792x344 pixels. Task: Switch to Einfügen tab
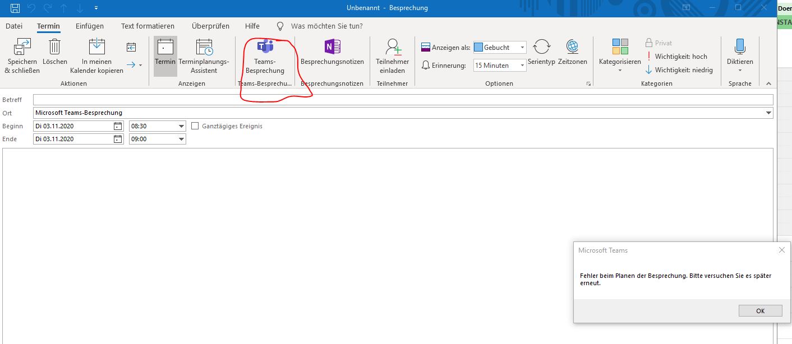(90, 26)
